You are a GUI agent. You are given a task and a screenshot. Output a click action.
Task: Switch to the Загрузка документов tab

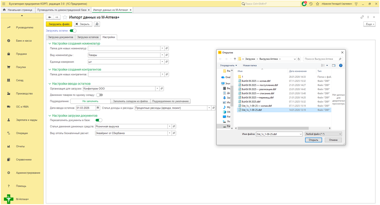[x=60, y=37]
